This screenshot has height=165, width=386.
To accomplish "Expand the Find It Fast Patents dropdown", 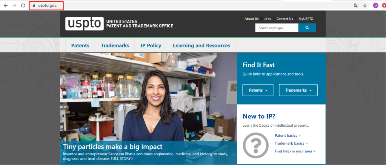I will coord(258,90).
